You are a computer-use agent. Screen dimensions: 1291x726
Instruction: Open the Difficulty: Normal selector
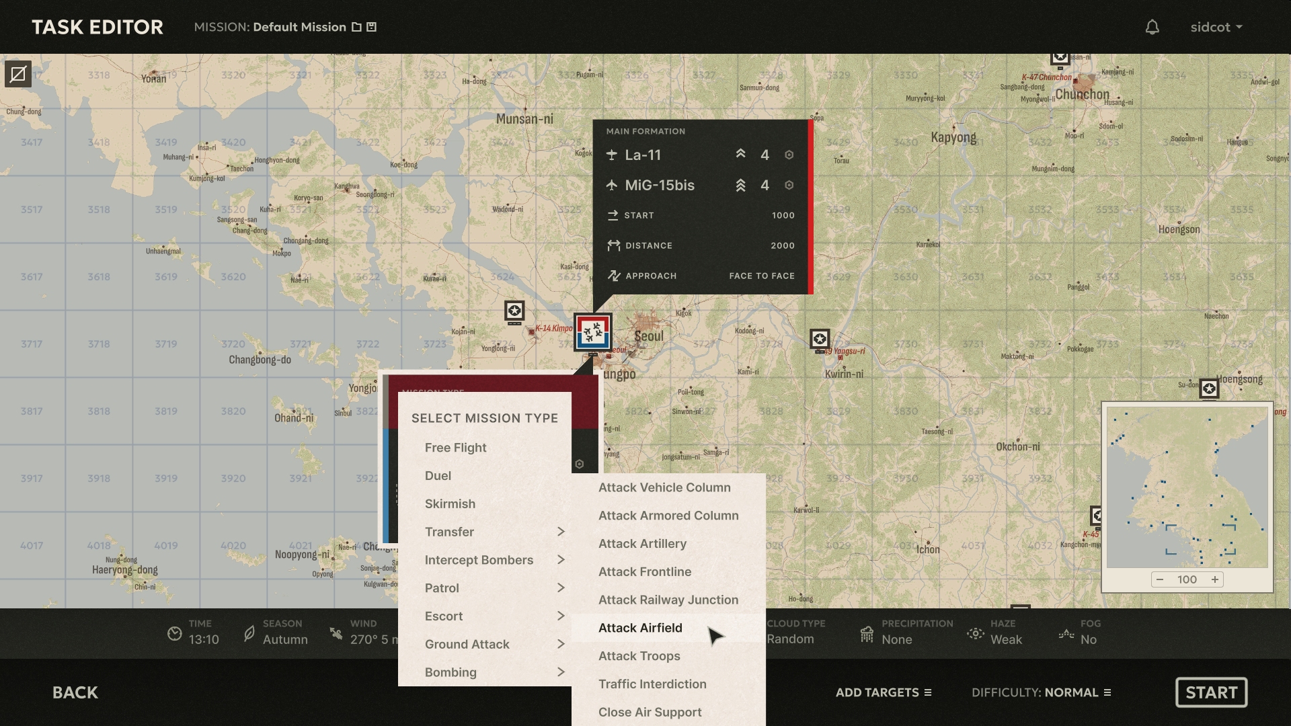point(1041,692)
